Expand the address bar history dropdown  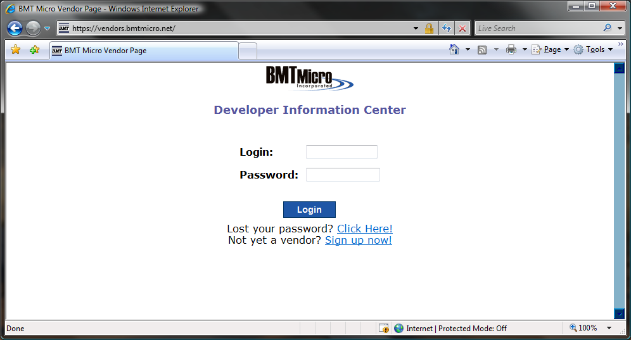coord(416,28)
